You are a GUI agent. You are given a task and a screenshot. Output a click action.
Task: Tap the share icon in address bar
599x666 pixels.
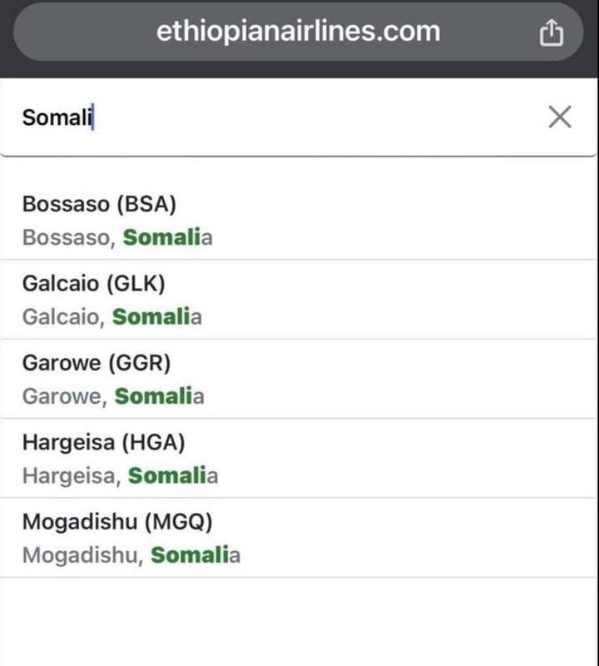(x=552, y=32)
